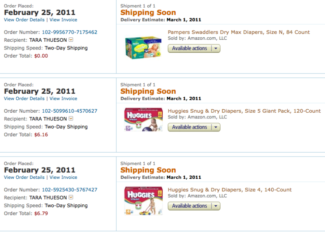This screenshot has height=234, width=325.
Task: Open Huggies Snug & Dry Size 4 product title
Action: point(230,190)
